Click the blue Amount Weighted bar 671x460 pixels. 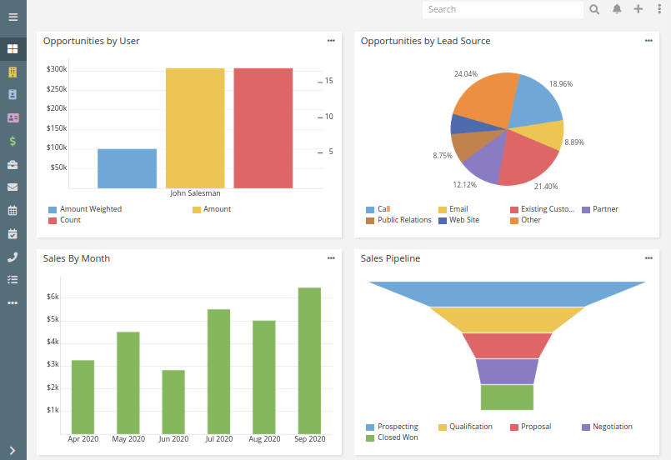(127, 168)
